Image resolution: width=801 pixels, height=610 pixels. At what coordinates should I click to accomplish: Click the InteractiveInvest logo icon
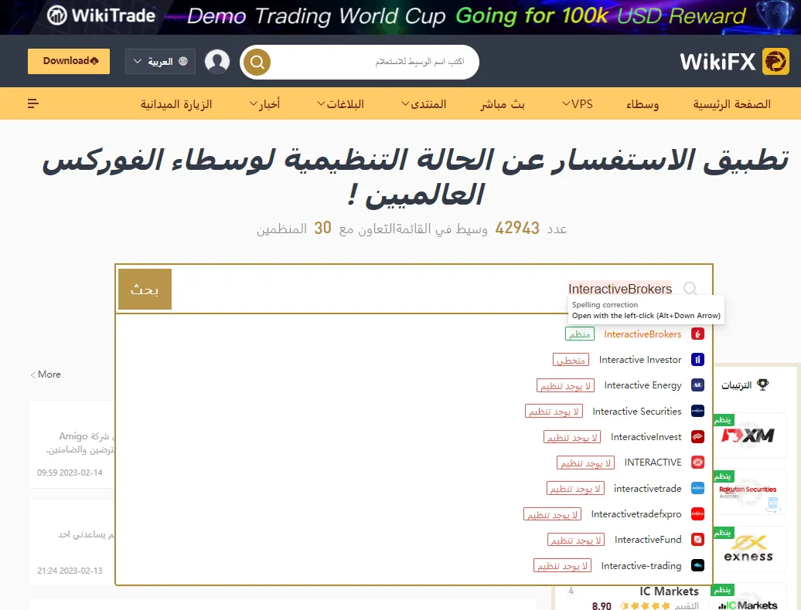[x=698, y=436]
